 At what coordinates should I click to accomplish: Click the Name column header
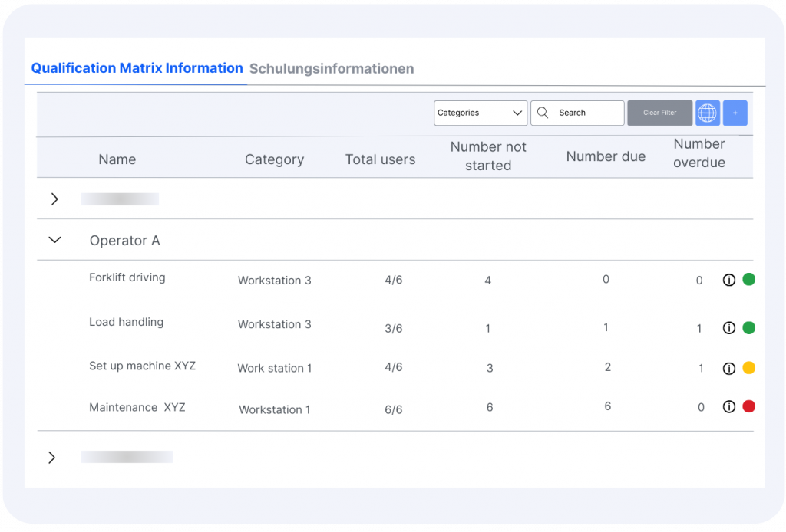(117, 159)
